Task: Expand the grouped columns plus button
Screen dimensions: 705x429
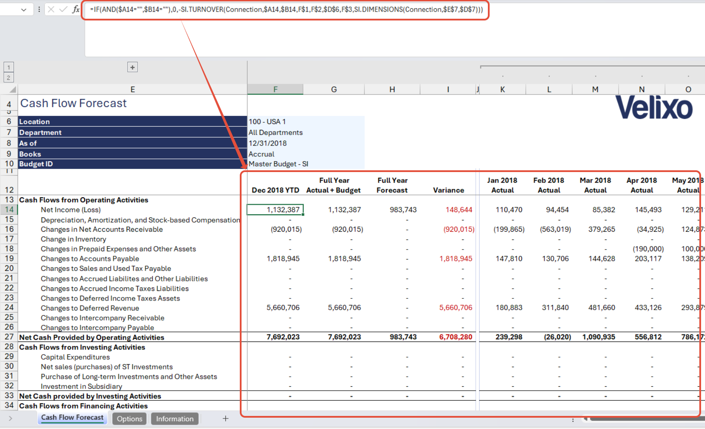Action: click(x=133, y=67)
